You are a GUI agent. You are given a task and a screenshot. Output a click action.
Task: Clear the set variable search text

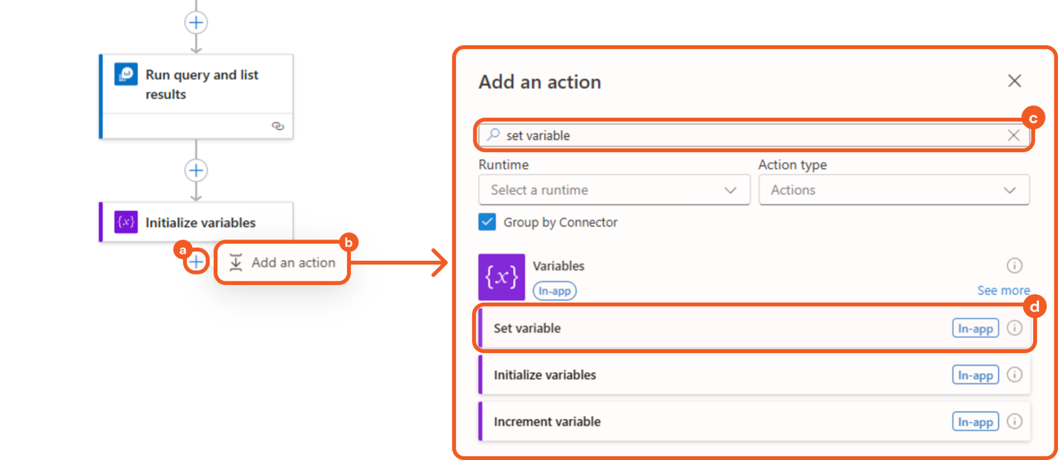pyautogui.click(x=1013, y=135)
